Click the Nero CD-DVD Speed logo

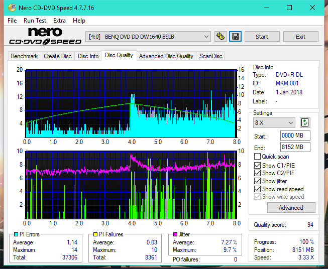(45, 36)
